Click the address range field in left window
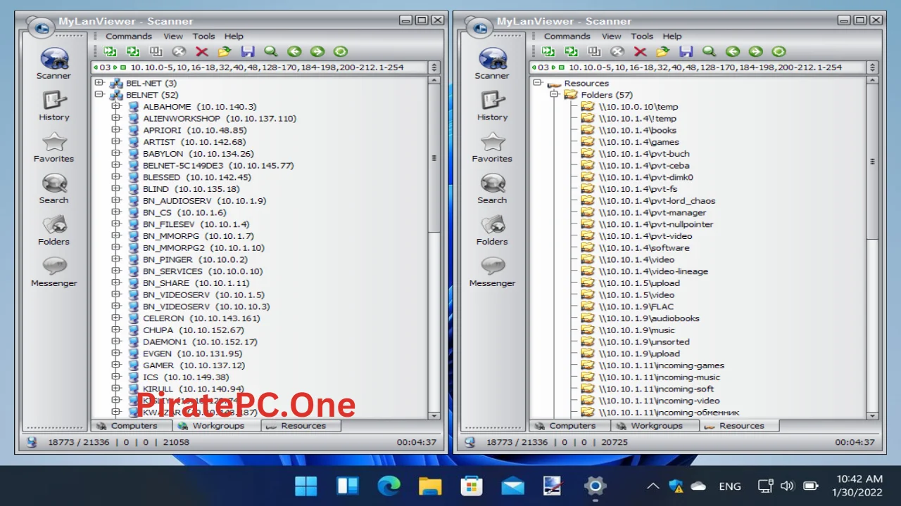This screenshot has width=901, height=506. tap(260, 67)
